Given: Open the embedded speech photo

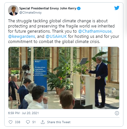Looking at the screenshot, I should (x=64, y=78).
